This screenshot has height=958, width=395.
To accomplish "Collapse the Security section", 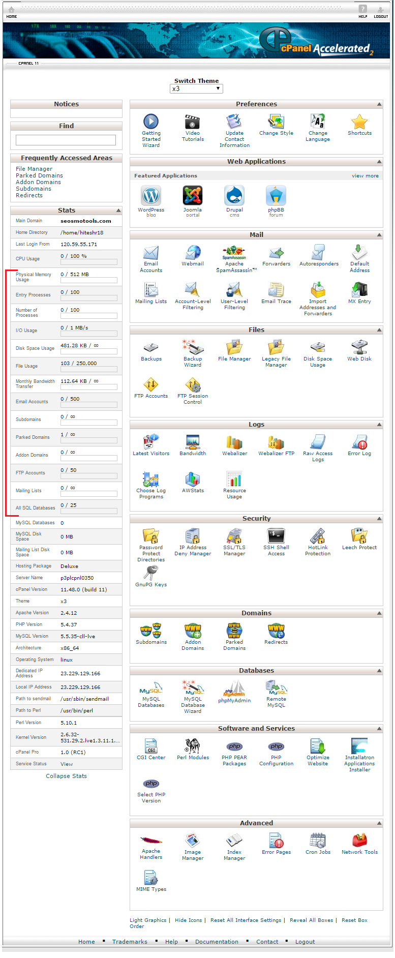I will pos(379,519).
